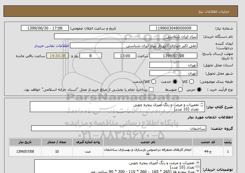
Task: Click the نام خدمت column header
Action: [148, 142]
